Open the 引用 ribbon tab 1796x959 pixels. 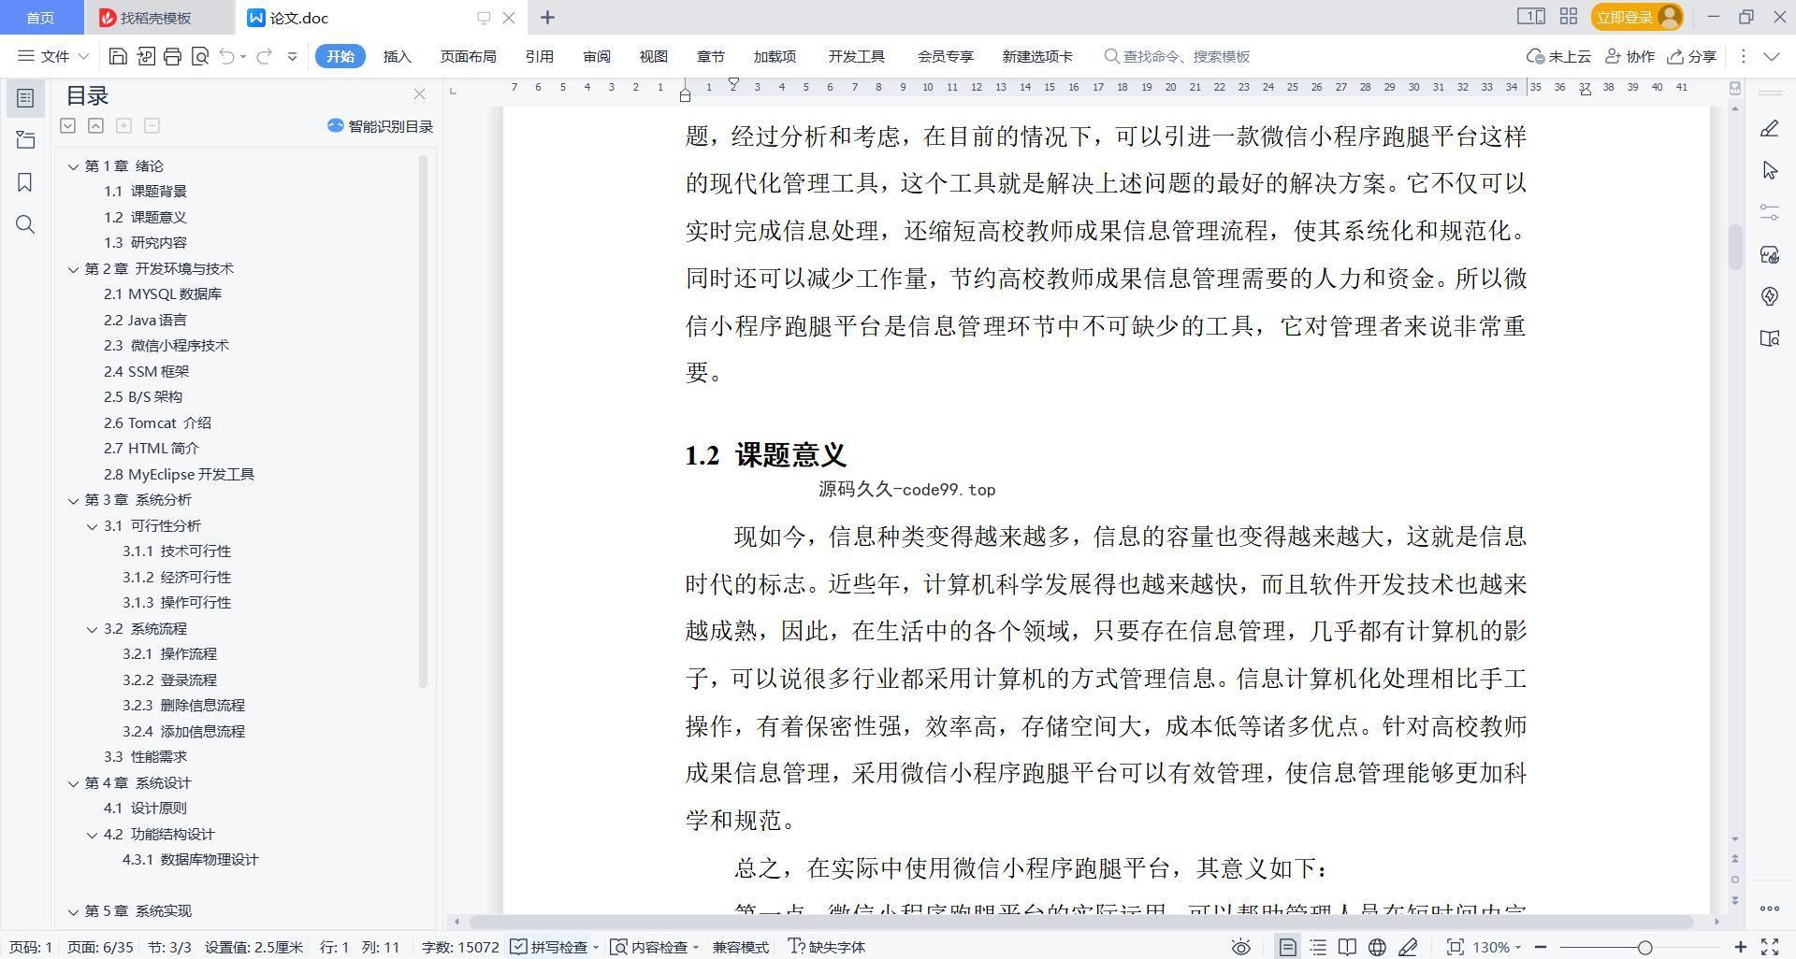[539, 56]
